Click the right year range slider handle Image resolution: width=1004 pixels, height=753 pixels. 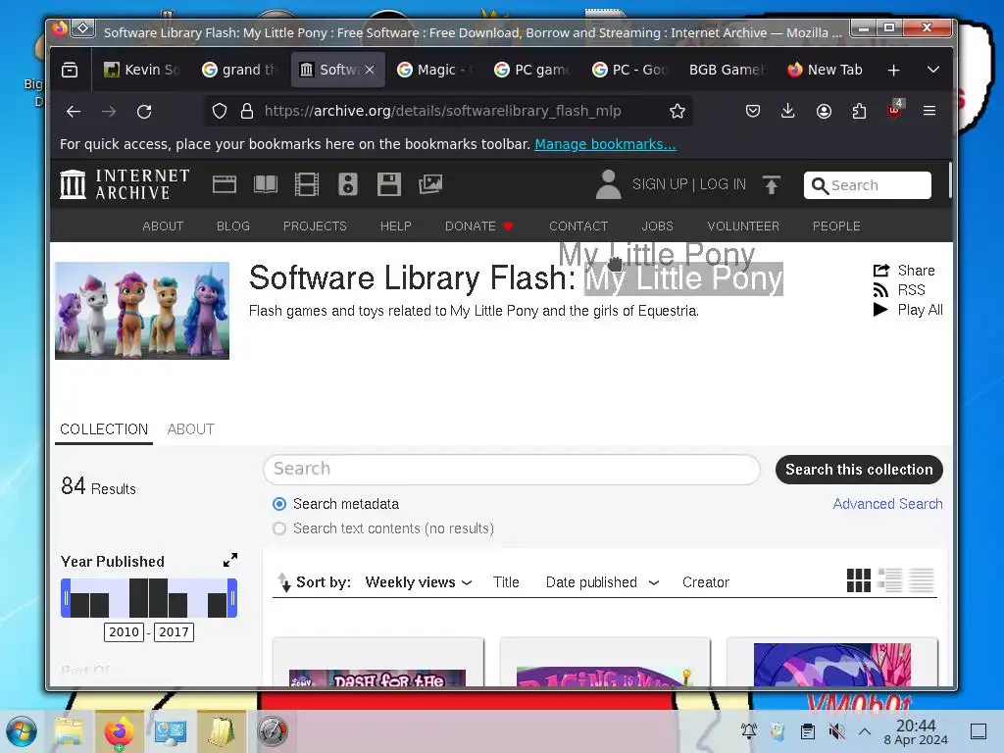pos(232,598)
